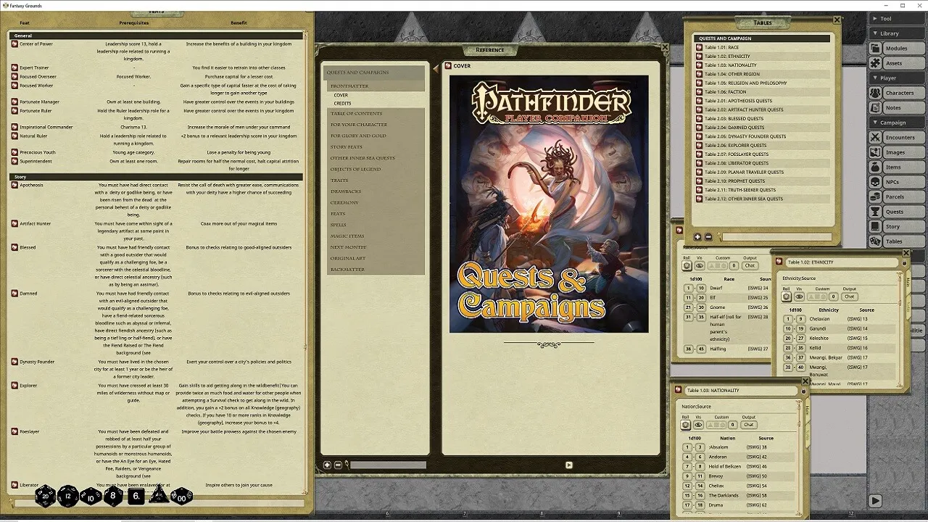Expand Table of Contents chapter

(x=375, y=113)
